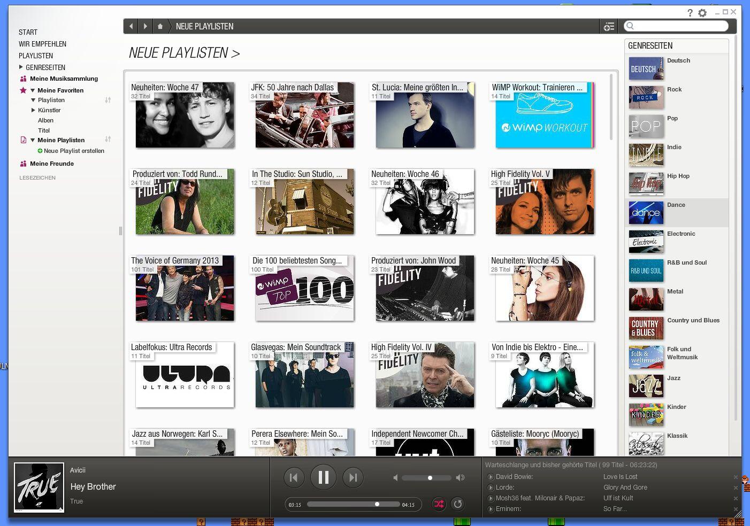Open the Country und Blues genre
The image size is (750, 526).
(677, 328)
